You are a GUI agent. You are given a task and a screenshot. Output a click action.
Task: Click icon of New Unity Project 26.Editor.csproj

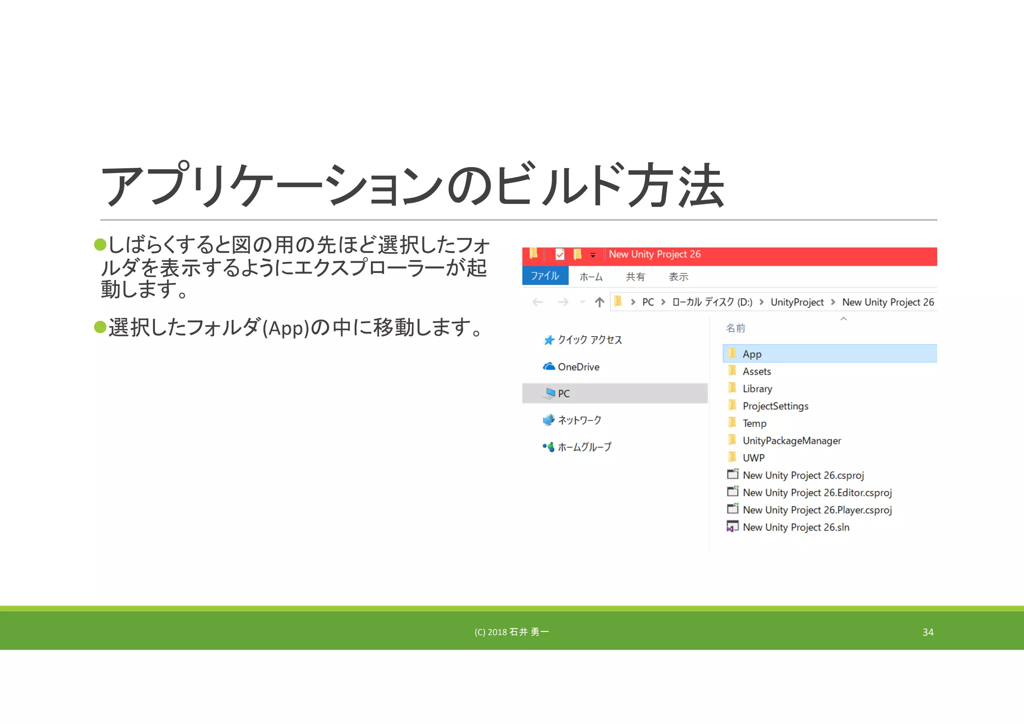[x=733, y=491]
